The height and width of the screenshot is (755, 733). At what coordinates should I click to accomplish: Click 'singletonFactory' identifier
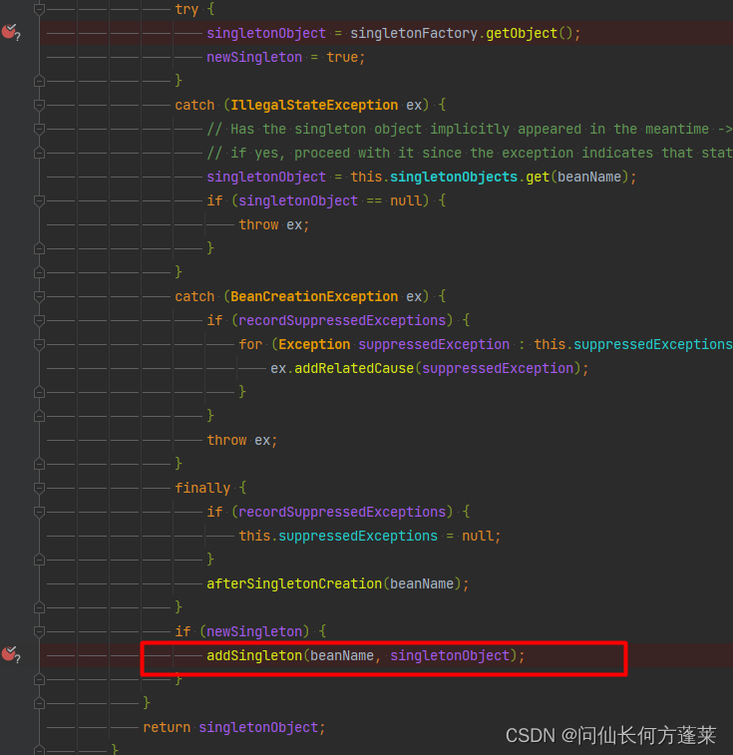click(x=414, y=33)
